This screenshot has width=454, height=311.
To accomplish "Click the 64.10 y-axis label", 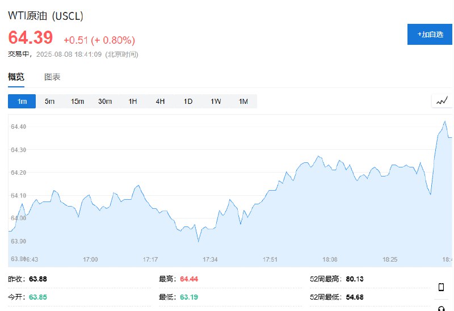I will 19,195.
